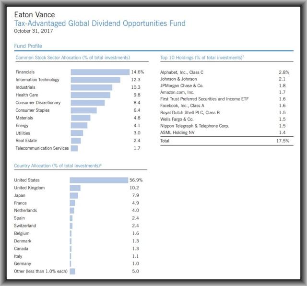Click the October 31, 2017 date

[34, 31]
